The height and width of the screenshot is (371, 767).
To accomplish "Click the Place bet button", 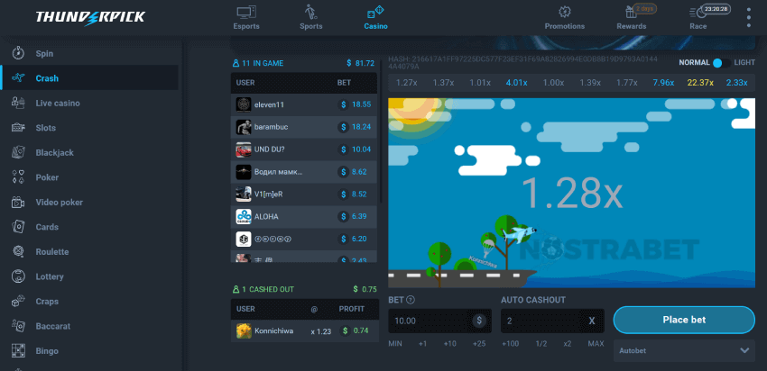I will click(x=684, y=320).
